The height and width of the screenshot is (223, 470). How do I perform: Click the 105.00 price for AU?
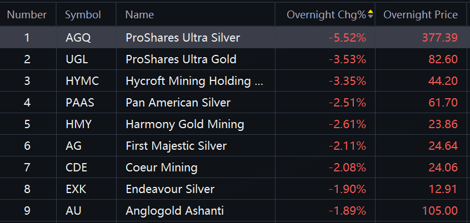[x=441, y=211]
